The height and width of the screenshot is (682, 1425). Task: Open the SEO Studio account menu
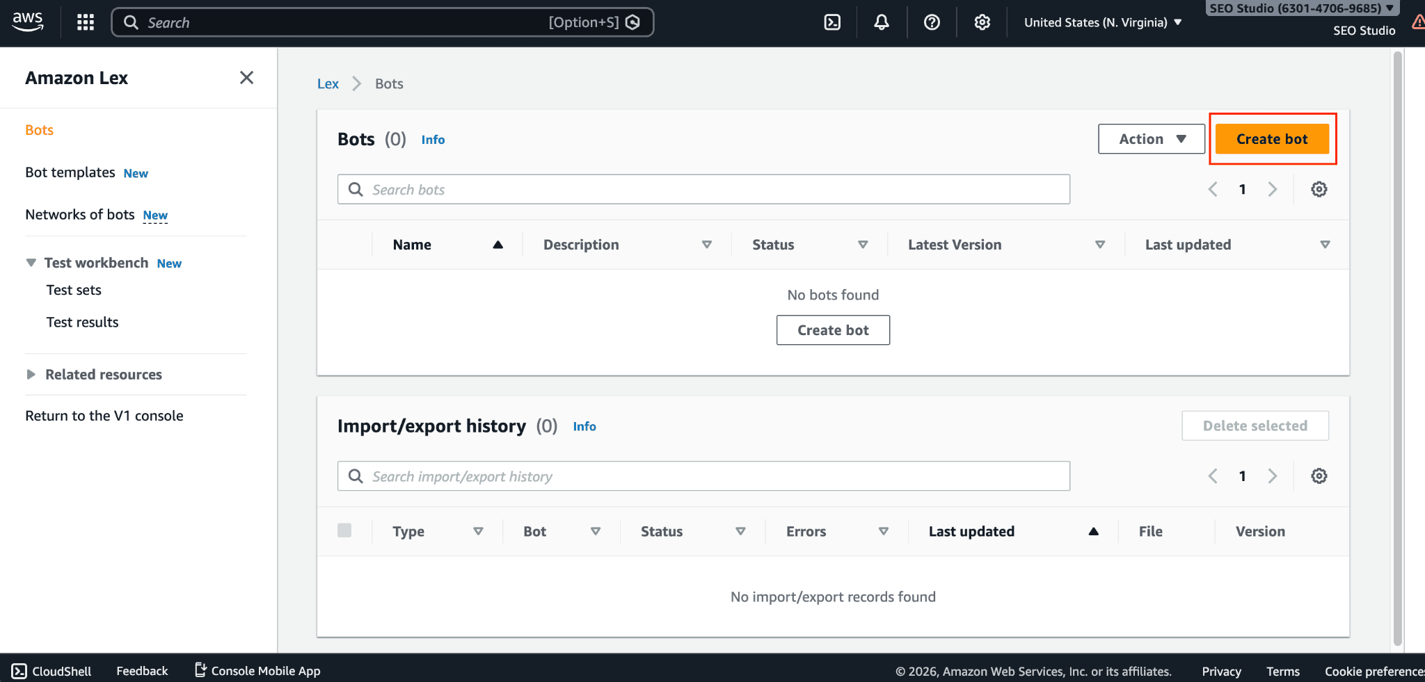tap(1301, 8)
